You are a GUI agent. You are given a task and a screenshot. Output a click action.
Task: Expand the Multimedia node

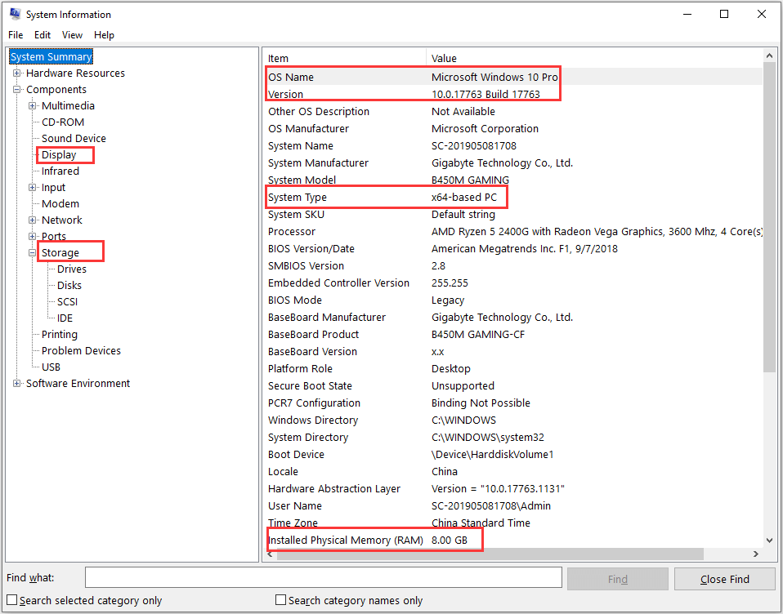(x=31, y=105)
